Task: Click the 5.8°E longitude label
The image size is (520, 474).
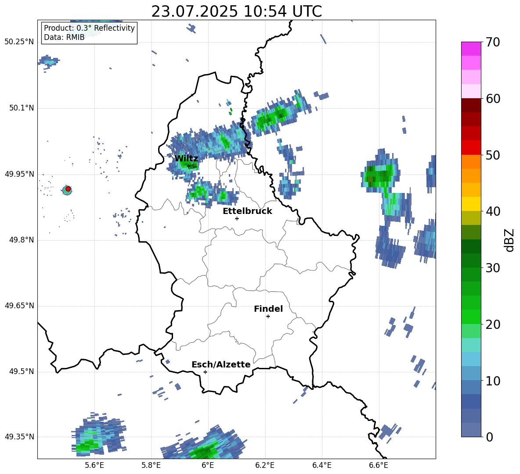Action: pos(151,465)
